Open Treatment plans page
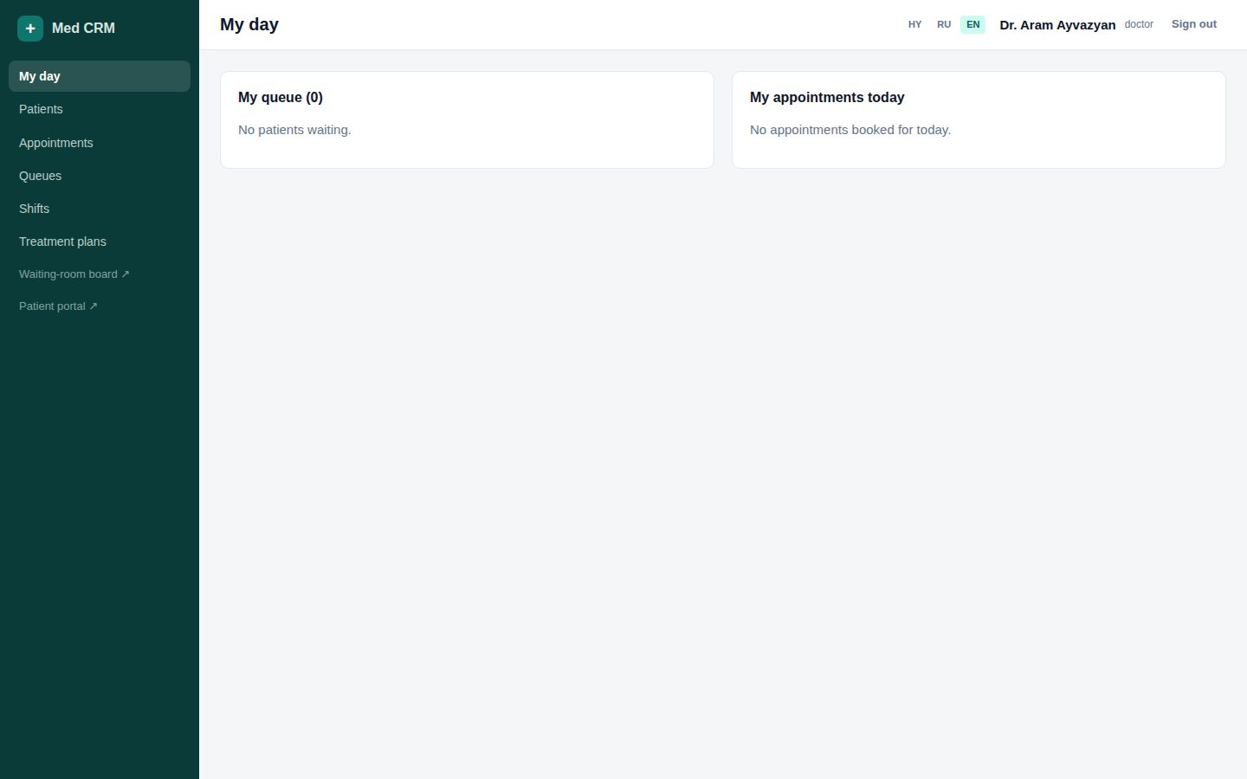 click(100, 241)
